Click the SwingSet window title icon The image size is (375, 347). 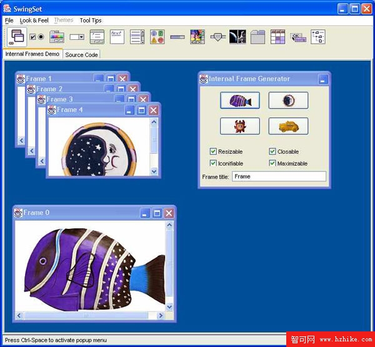(7, 9)
